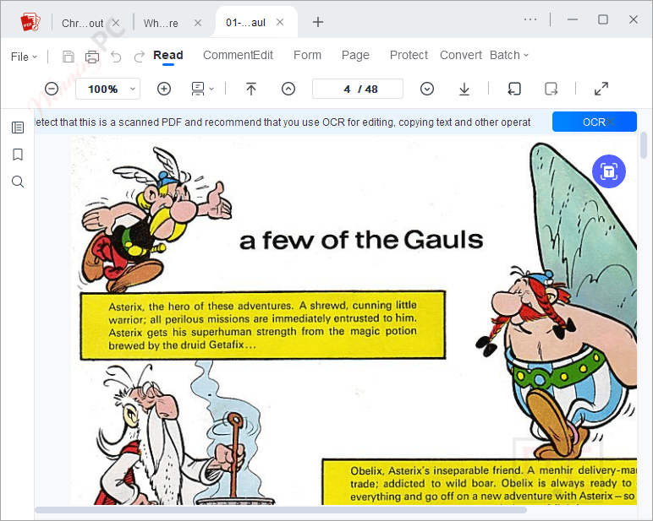This screenshot has width=653, height=521.
Task: Close the 01-...aul tab
Action: click(280, 22)
